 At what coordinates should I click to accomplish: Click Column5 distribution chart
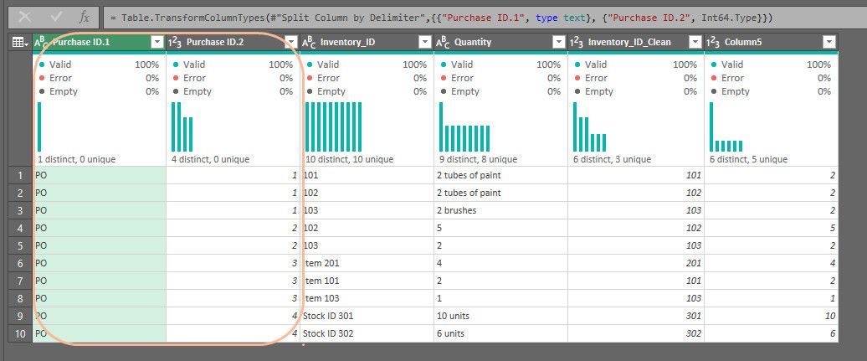(x=726, y=126)
